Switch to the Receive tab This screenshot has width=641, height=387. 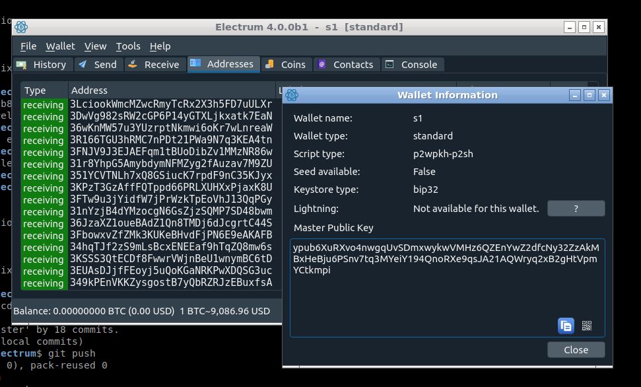click(155, 65)
